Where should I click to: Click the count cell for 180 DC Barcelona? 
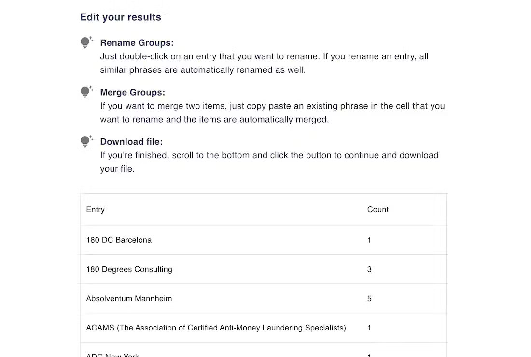click(x=369, y=240)
